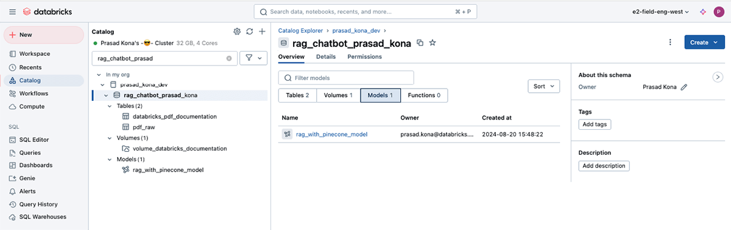Open the kebab menu beside Create
This screenshot has width=731, height=230.
[x=670, y=42]
